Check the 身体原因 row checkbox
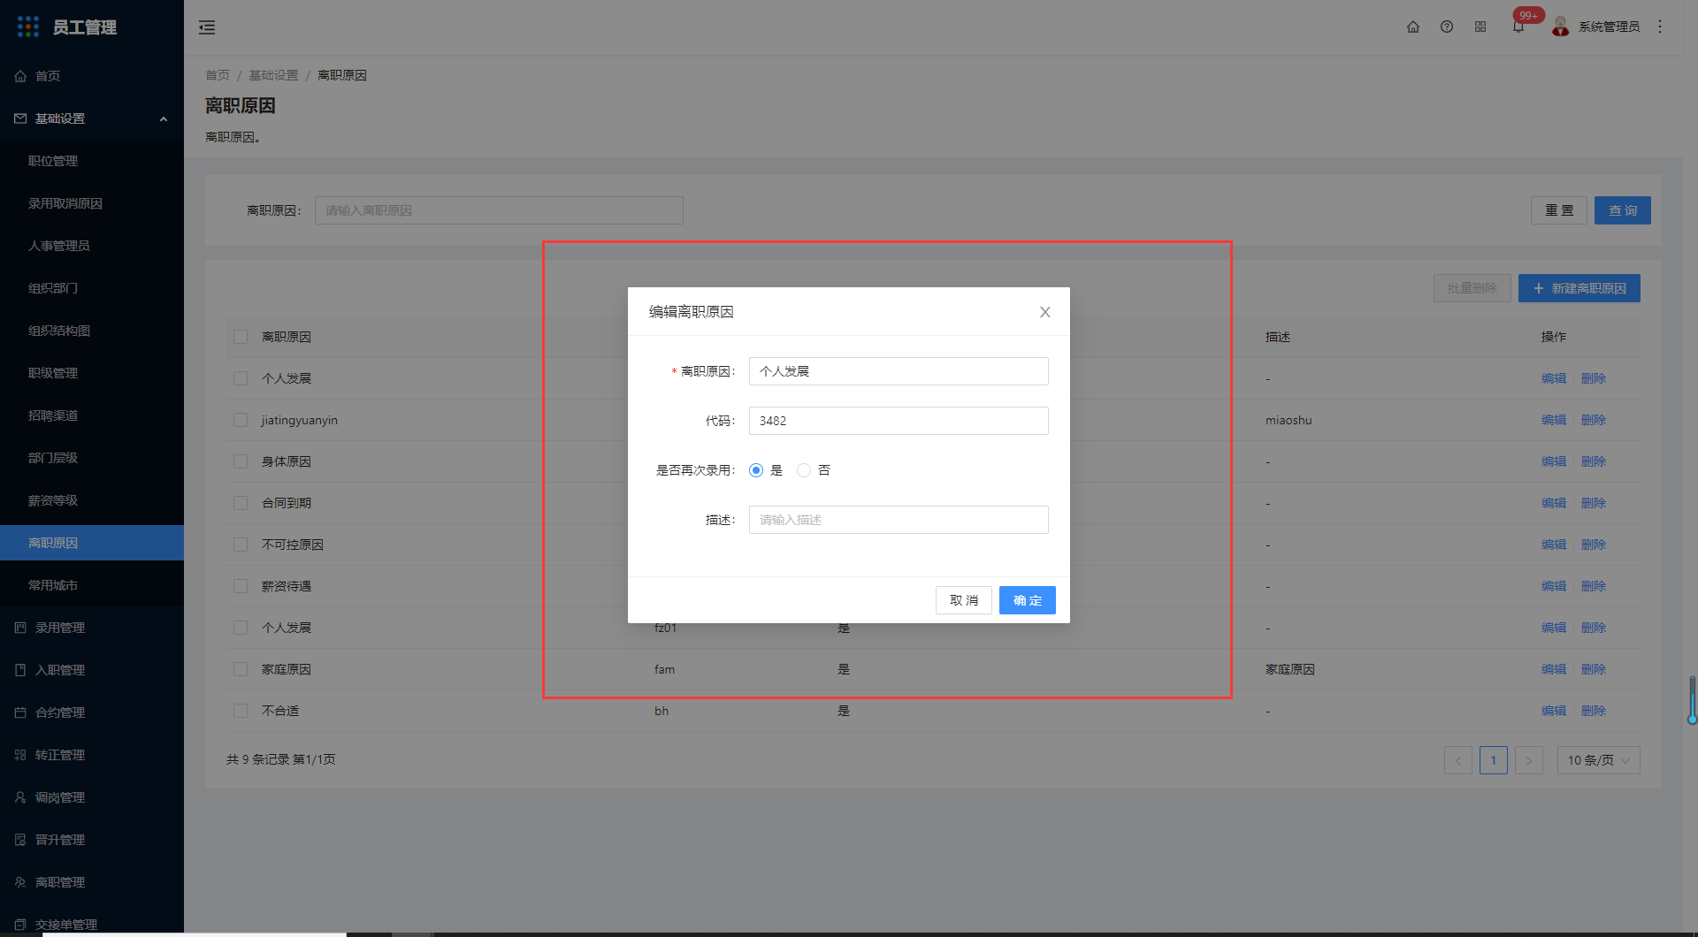The height and width of the screenshot is (937, 1698). 241,461
